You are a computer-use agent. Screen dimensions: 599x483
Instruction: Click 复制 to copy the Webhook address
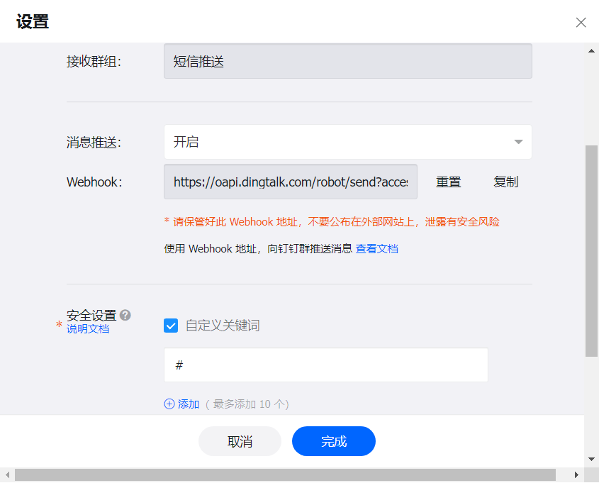point(505,182)
